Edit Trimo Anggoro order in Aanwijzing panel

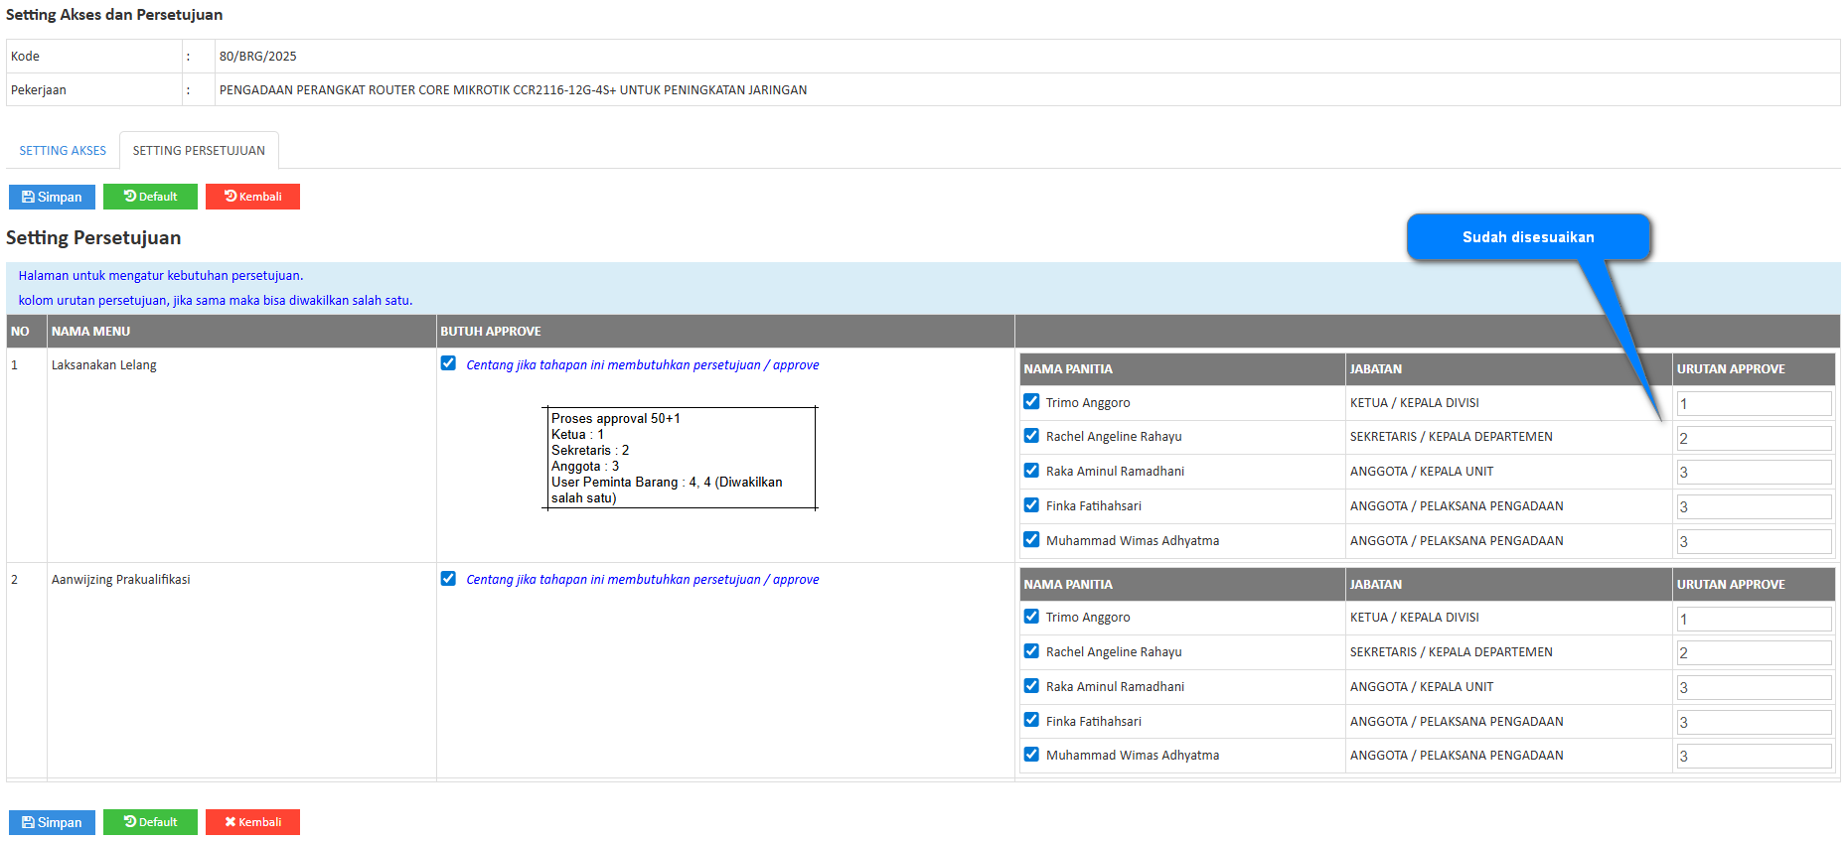(1754, 619)
